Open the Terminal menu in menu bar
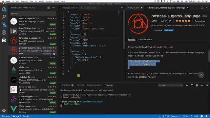This screenshot has height=118, width=210. tap(49, 1)
